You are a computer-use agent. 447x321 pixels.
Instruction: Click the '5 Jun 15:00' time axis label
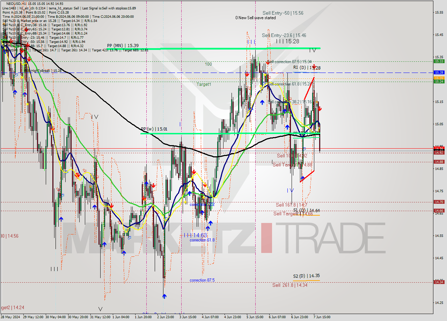tap(255, 317)
